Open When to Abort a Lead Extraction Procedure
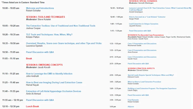Screen dimensions: 193x109 144,82
